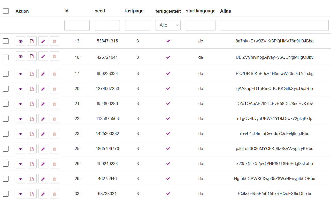Sort table by id column header
This screenshot has height=200, width=331.
pyautogui.click(x=66, y=11)
